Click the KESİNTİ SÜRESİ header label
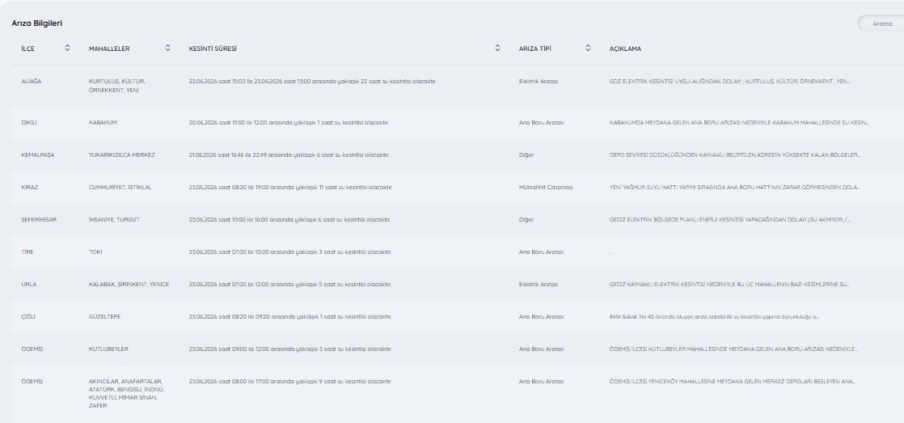 213,49
